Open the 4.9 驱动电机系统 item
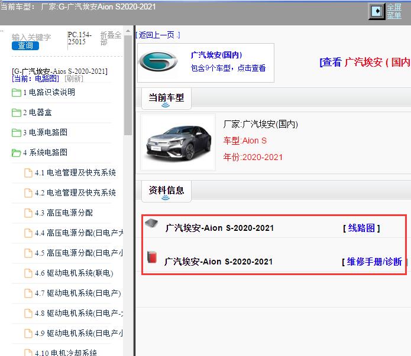Viewport: 411px width, 356px height. pyautogui.click(x=79, y=334)
